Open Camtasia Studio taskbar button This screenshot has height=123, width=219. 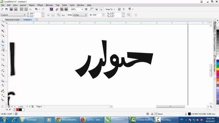click(141, 120)
